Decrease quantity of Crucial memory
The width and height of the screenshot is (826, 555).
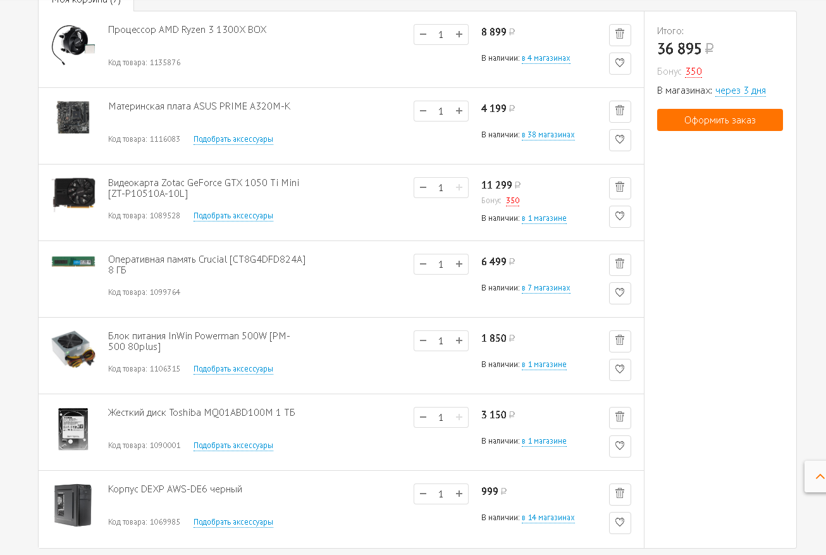(423, 264)
